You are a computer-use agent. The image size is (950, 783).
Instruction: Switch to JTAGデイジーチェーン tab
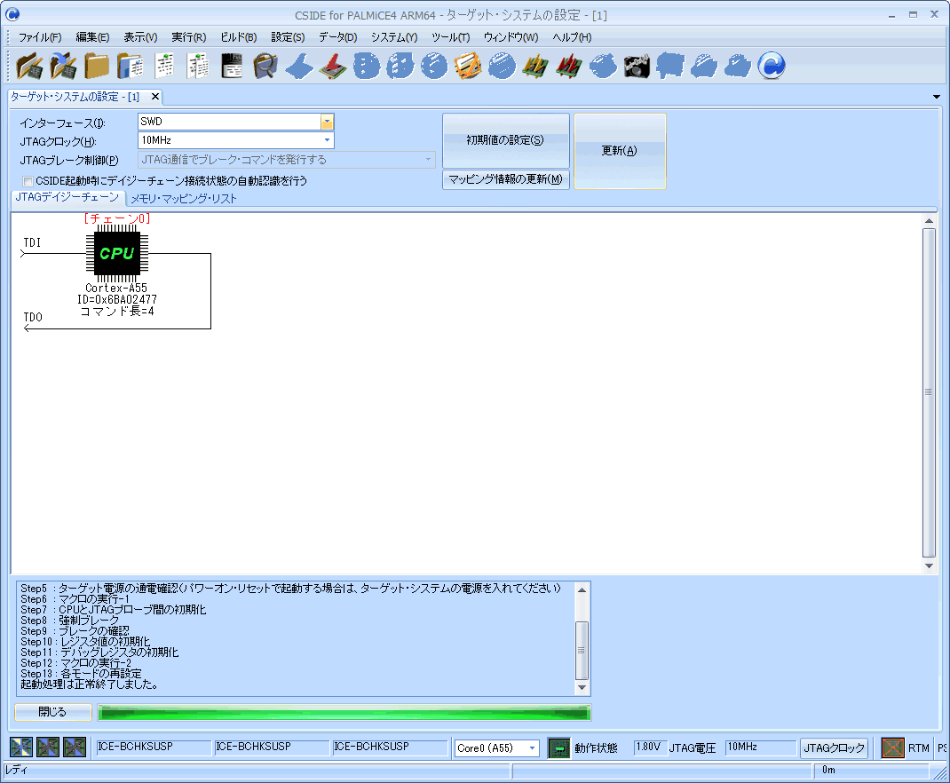click(x=67, y=197)
